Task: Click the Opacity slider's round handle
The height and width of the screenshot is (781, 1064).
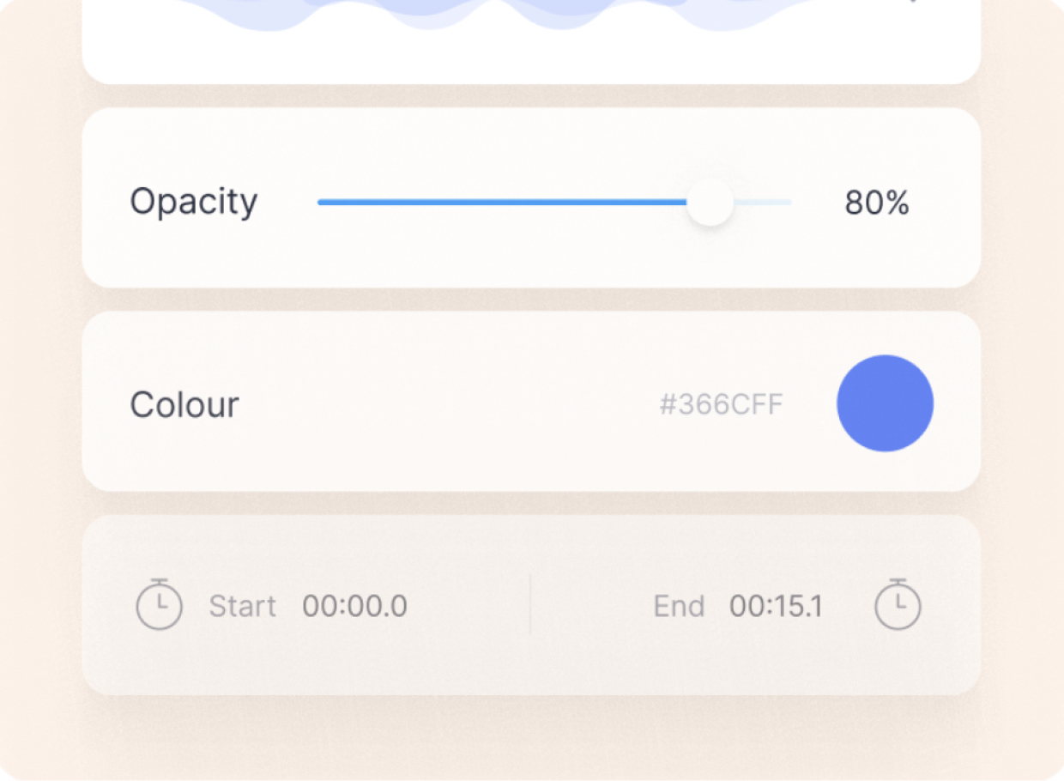Action: tap(710, 203)
